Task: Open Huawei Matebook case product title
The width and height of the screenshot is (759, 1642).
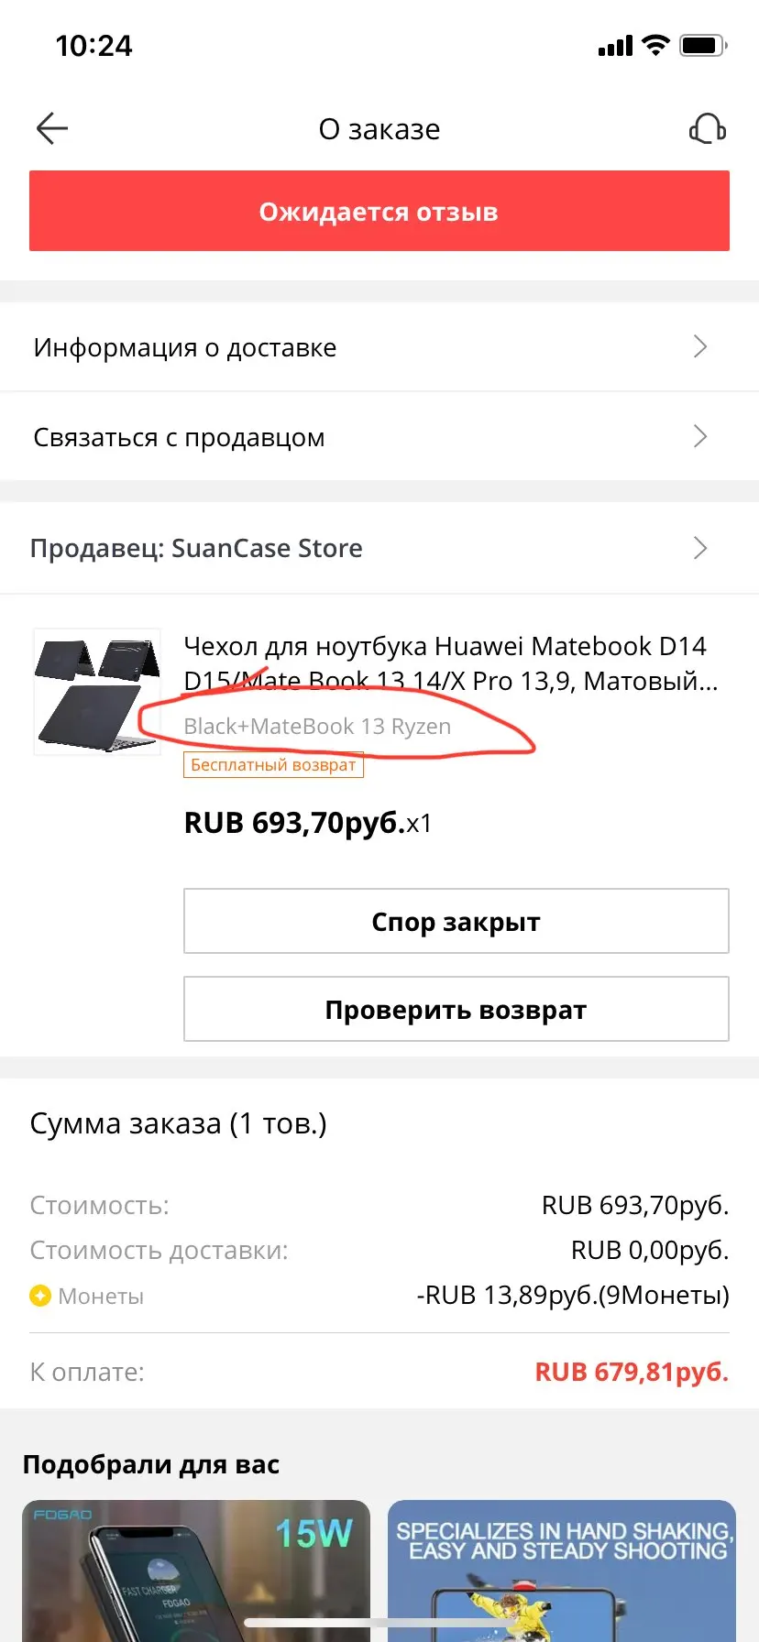Action: pos(451,663)
